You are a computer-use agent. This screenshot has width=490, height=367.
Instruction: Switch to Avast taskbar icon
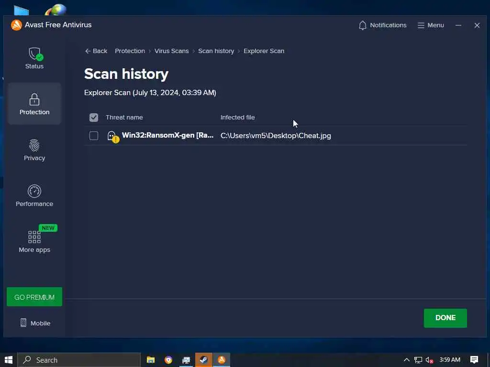222,360
